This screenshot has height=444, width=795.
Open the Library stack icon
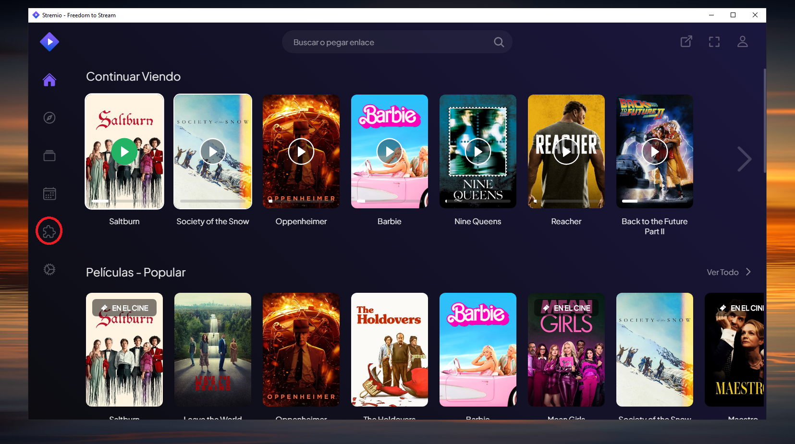click(49, 156)
